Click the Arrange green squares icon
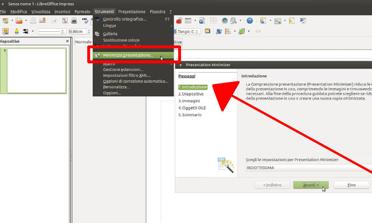Image resolution: width=372 pixels, height=223 pixels. 242,31
